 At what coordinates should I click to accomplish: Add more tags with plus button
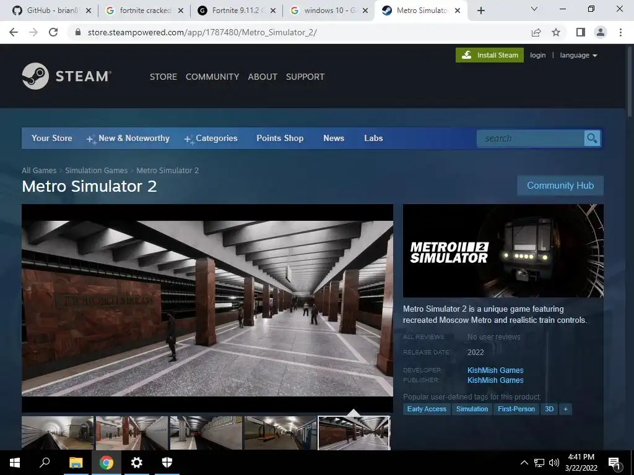tap(565, 409)
